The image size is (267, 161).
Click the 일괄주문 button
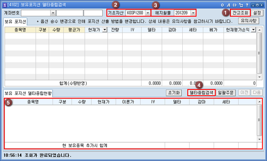[226, 92]
